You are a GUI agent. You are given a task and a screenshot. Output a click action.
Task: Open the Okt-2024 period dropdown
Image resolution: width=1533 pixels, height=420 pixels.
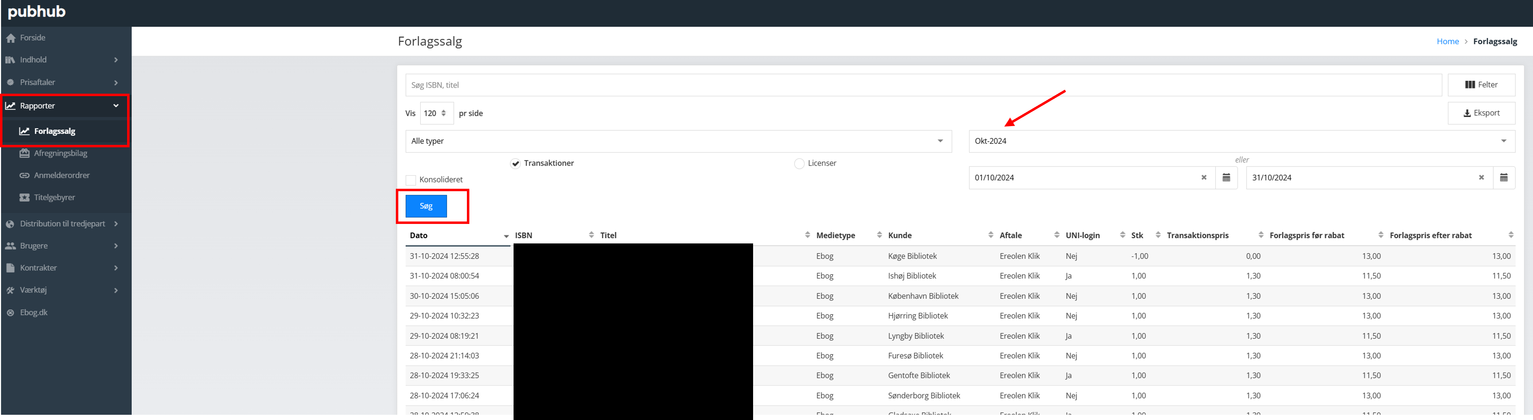tap(1241, 142)
